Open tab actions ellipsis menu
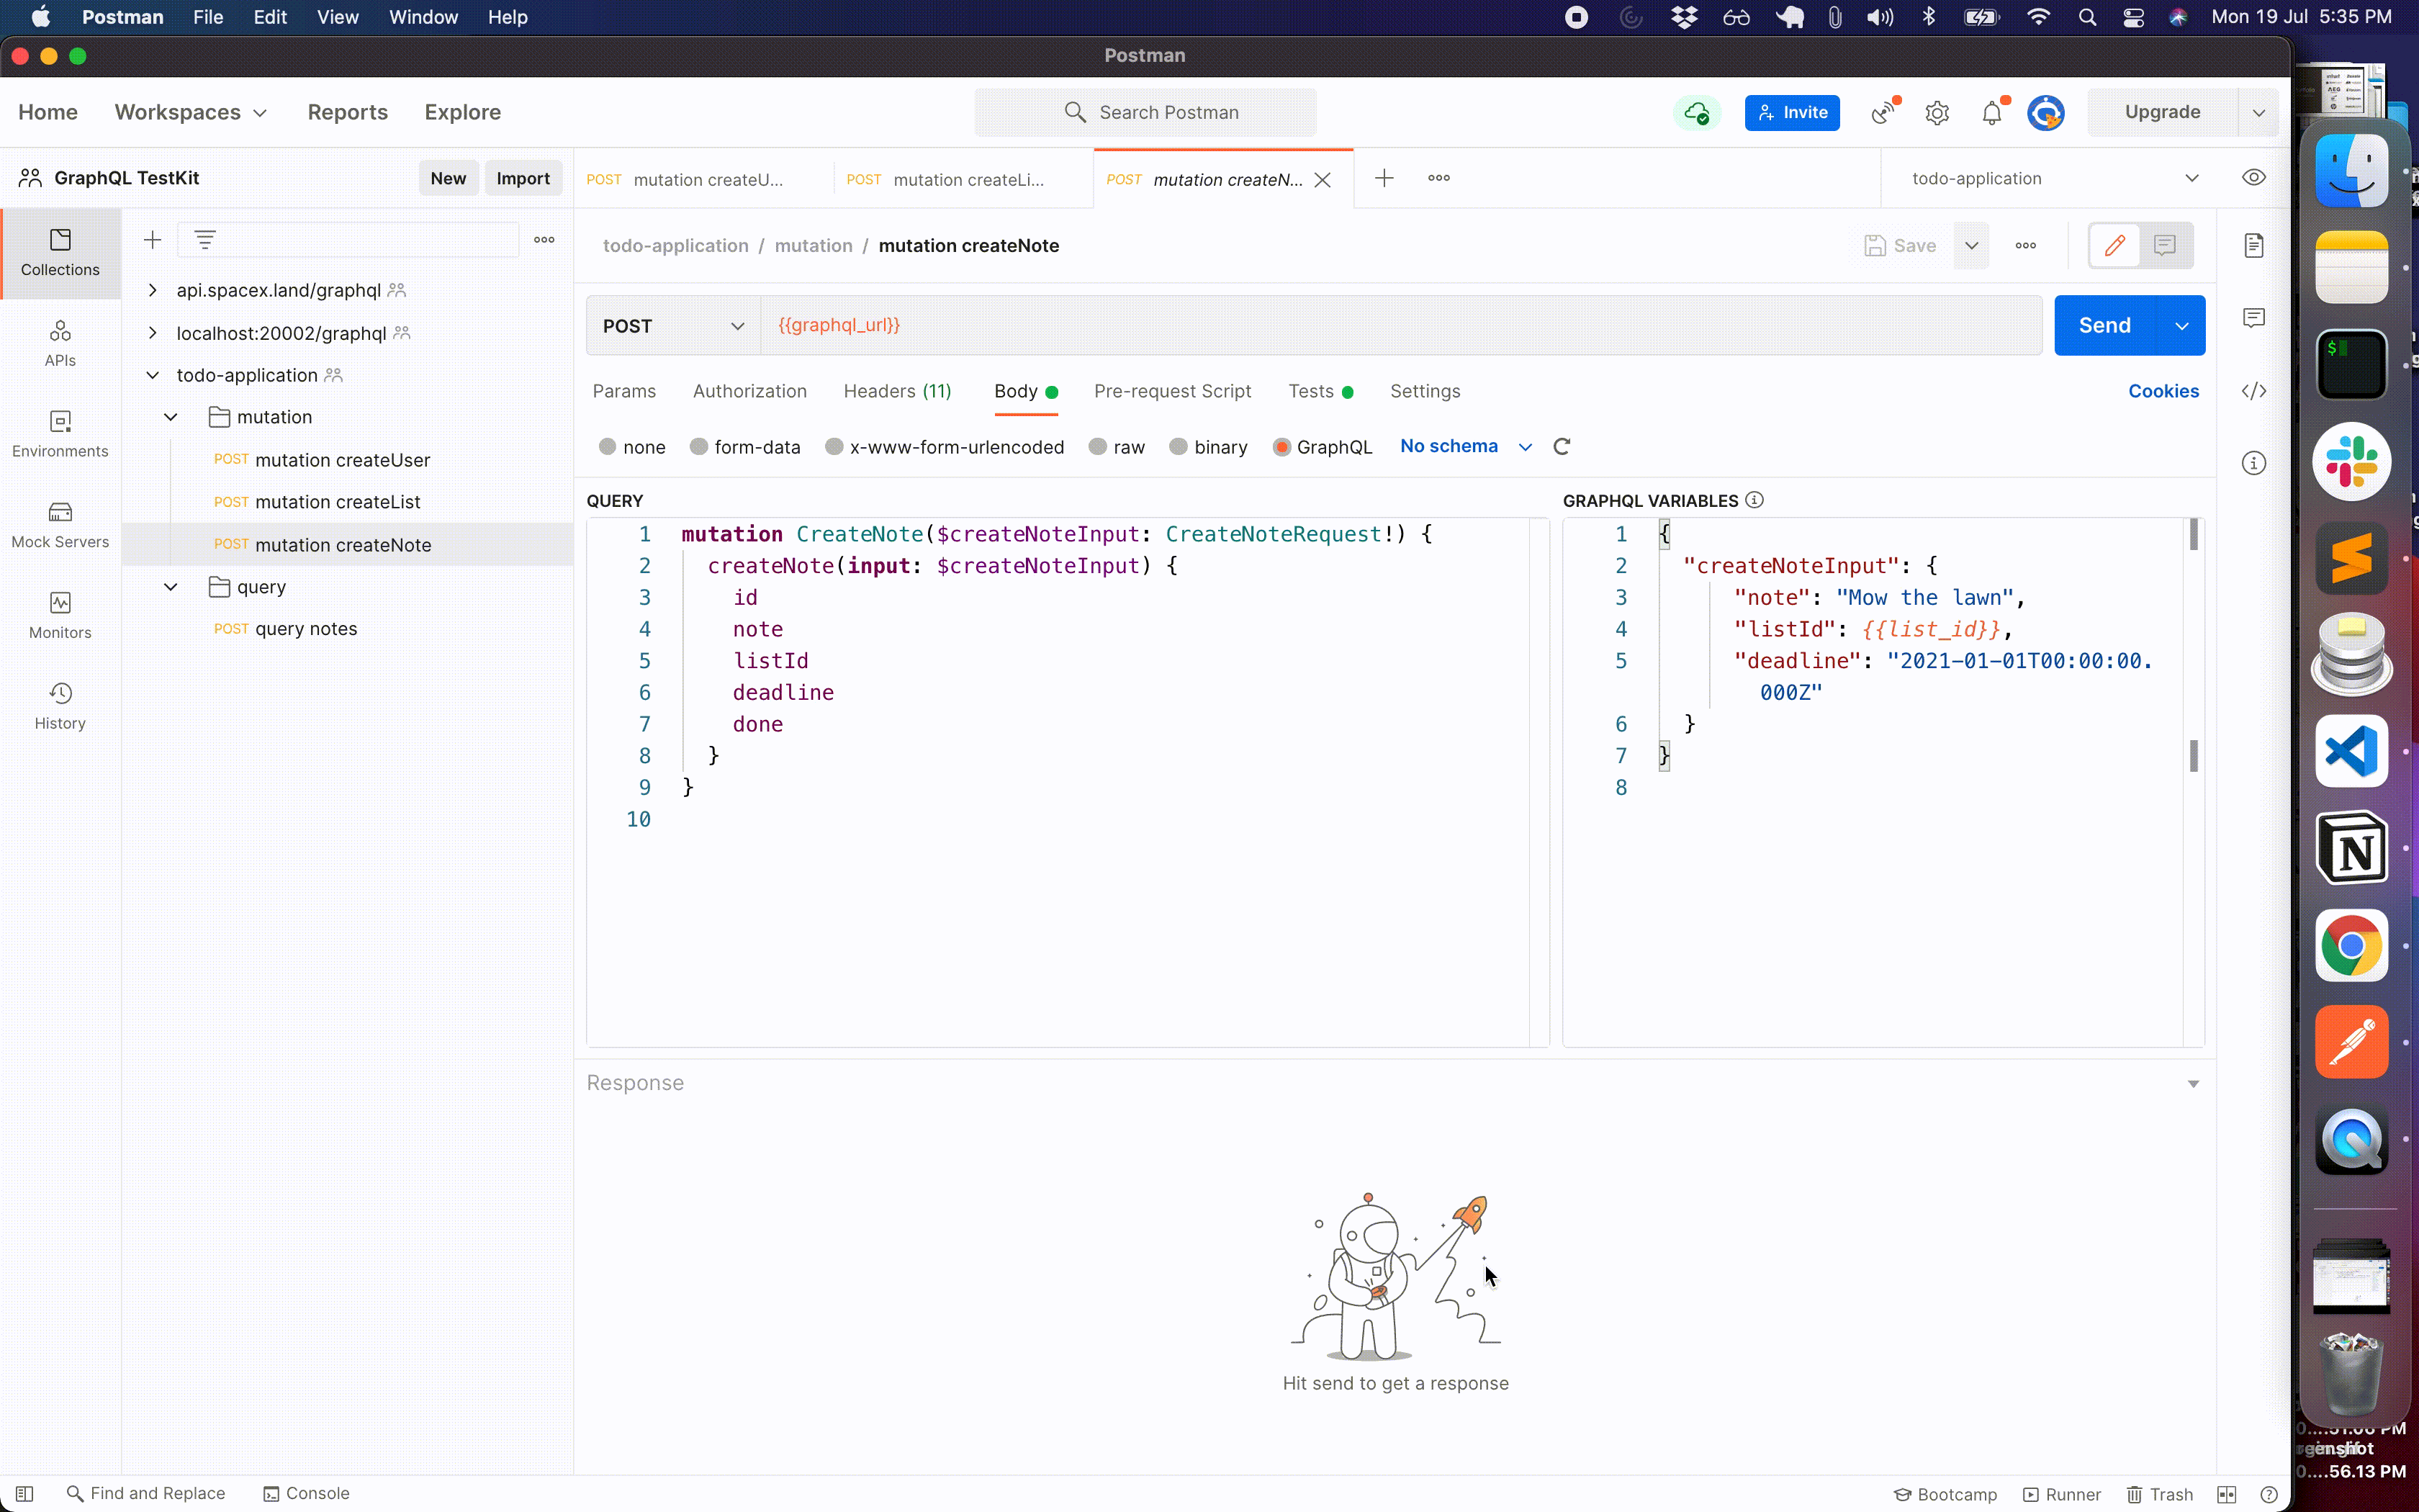Image resolution: width=2419 pixels, height=1512 pixels. click(1438, 178)
